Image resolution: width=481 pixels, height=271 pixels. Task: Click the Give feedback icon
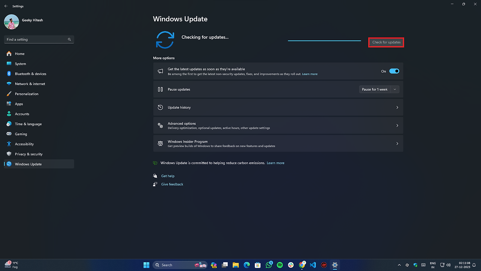coord(155,184)
